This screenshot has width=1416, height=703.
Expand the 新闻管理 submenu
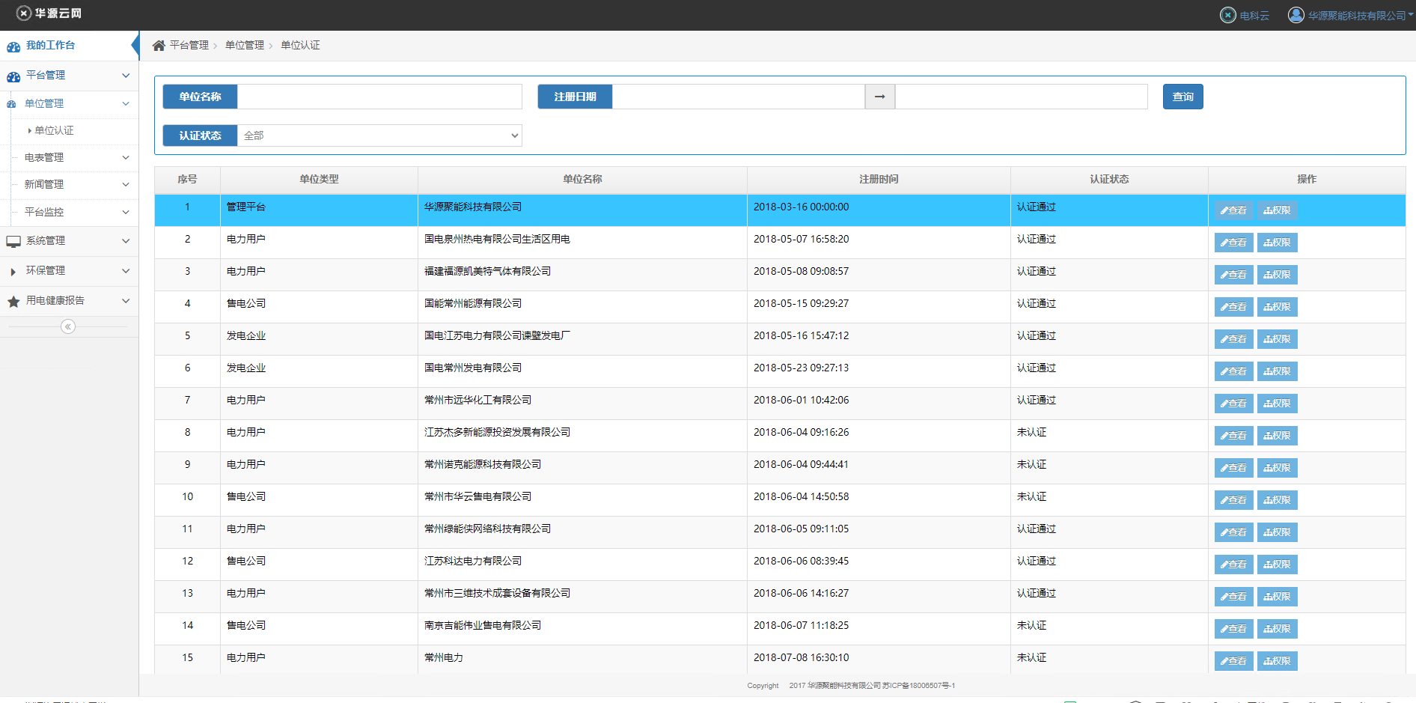tap(126, 184)
